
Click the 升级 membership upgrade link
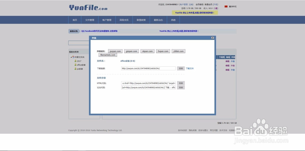(x=216, y=4)
